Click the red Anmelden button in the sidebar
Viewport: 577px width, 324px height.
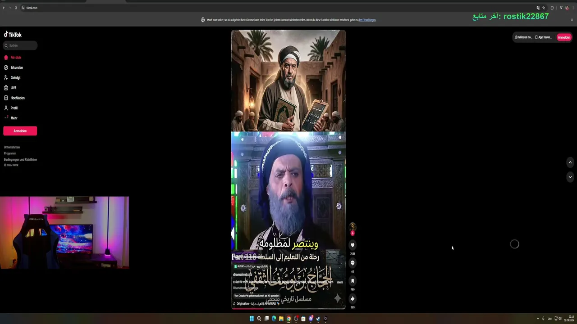click(x=20, y=131)
